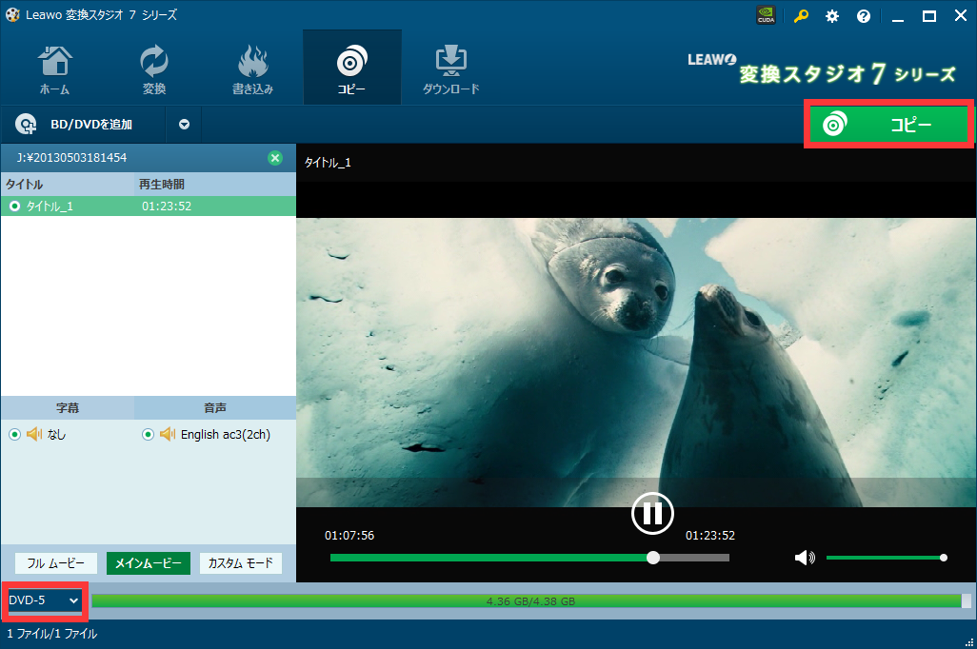977x649 pixels.
Task: Open the key registration icon
Action: [x=801, y=16]
